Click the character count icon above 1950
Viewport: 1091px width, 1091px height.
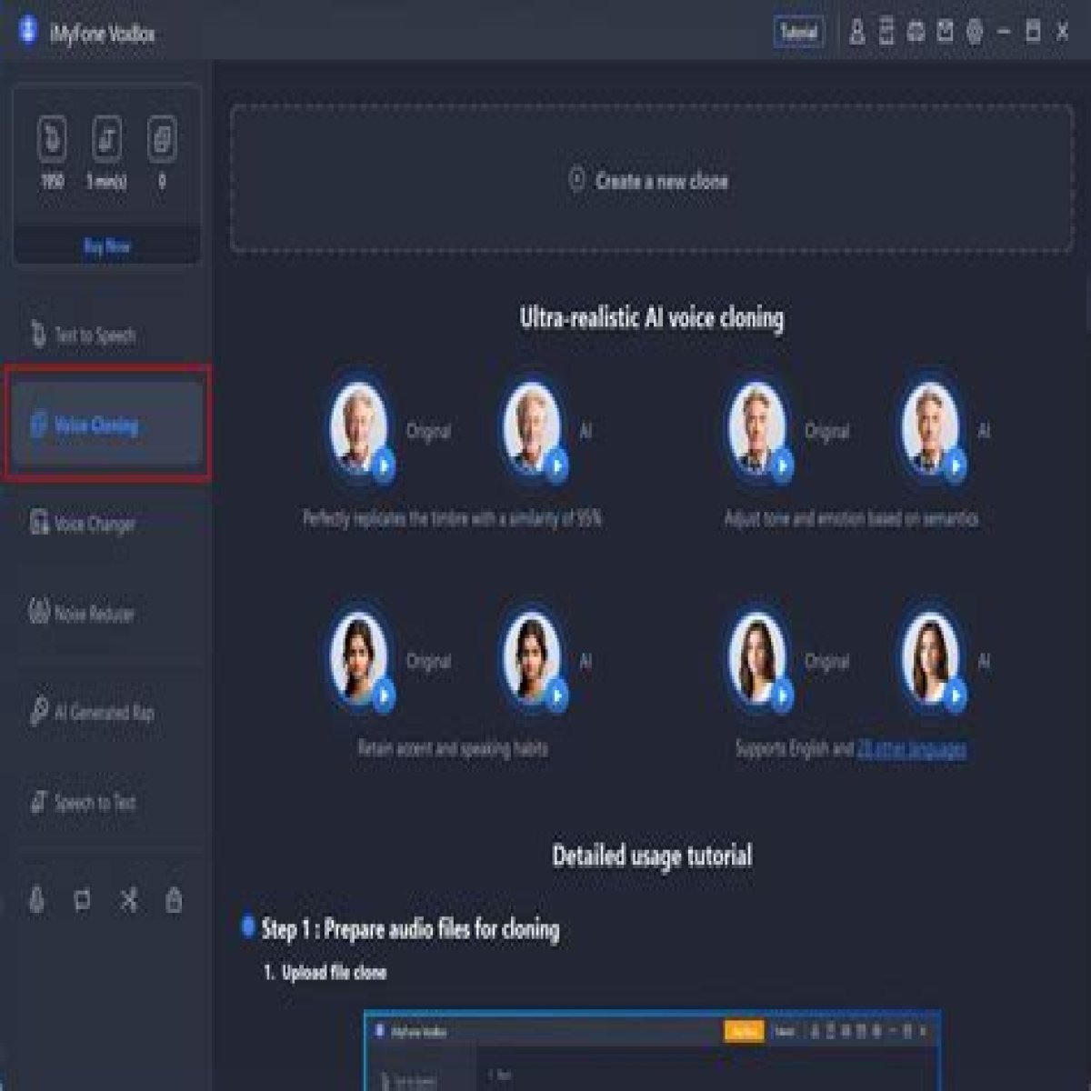(53, 139)
